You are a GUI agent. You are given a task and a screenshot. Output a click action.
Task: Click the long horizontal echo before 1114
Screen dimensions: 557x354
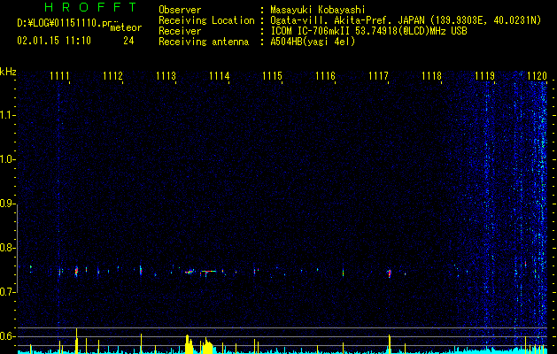coord(208,272)
